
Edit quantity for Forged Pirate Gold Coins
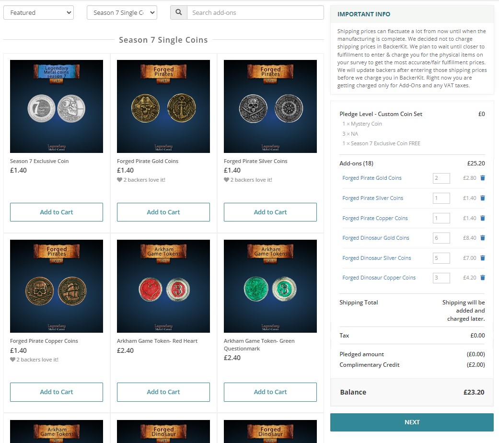(x=441, y=178)
